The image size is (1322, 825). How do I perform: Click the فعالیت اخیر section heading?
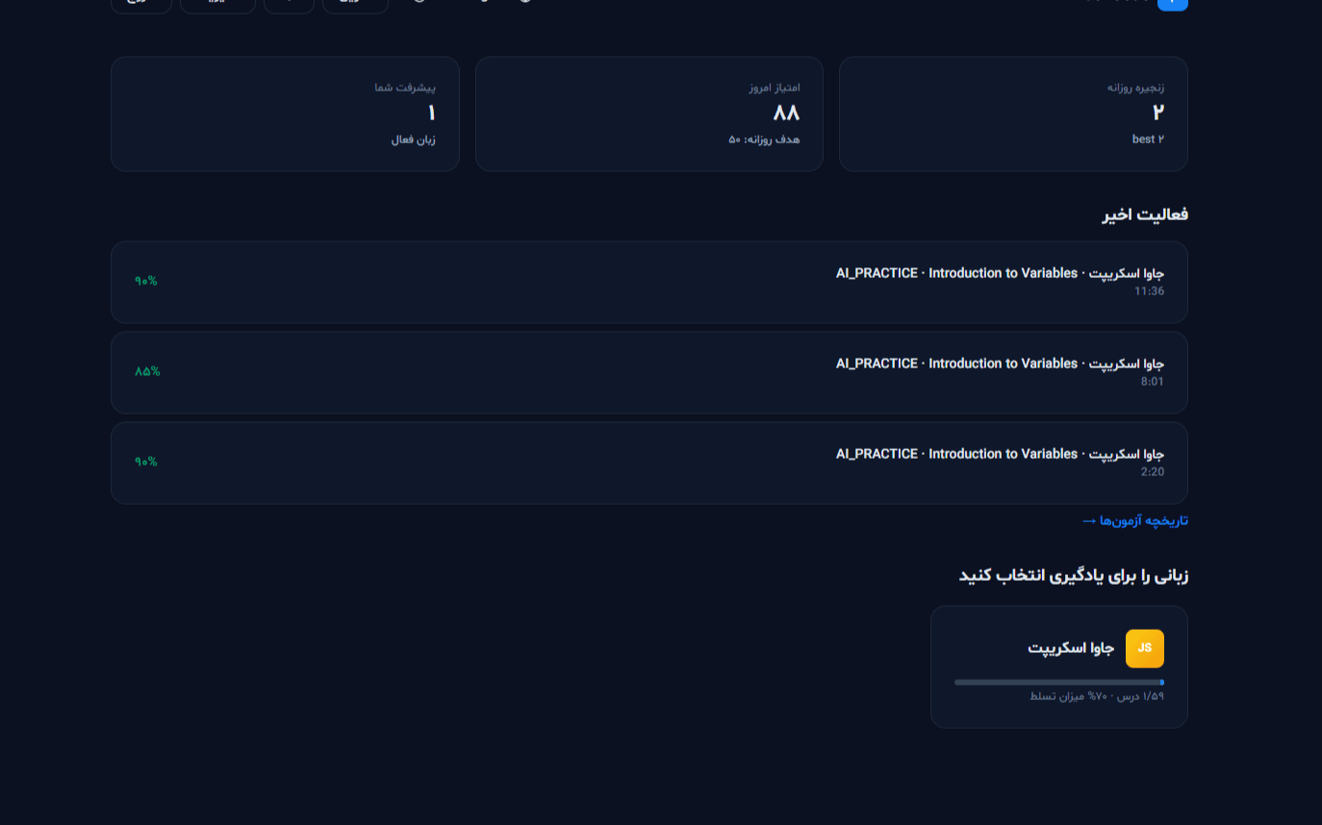[1145, 214]
